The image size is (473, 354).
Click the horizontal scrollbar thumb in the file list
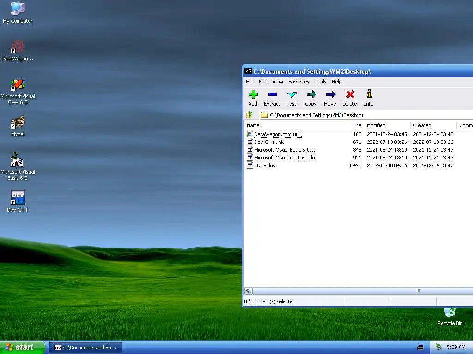[x=363, y=291]
